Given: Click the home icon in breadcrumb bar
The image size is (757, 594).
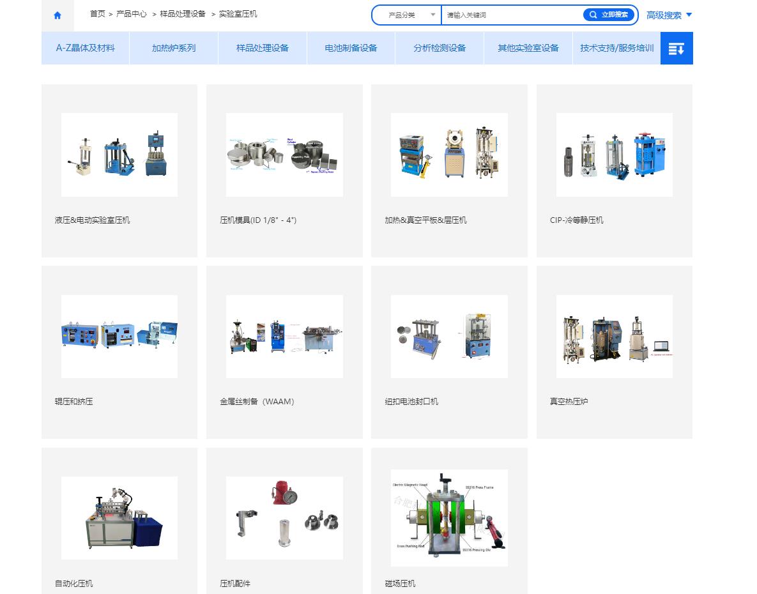Looking at the screenshot, I should click(x=57, y=15).
